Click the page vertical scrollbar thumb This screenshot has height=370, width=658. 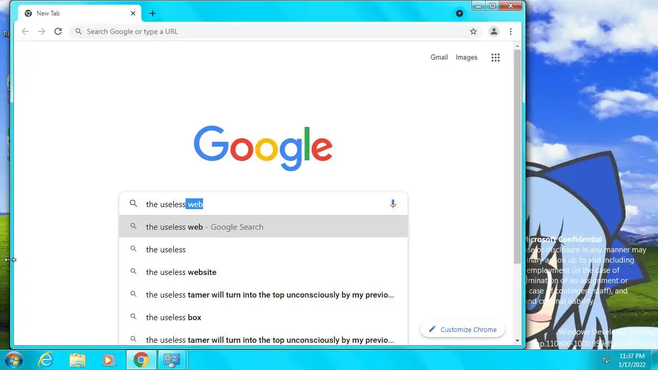518,158
